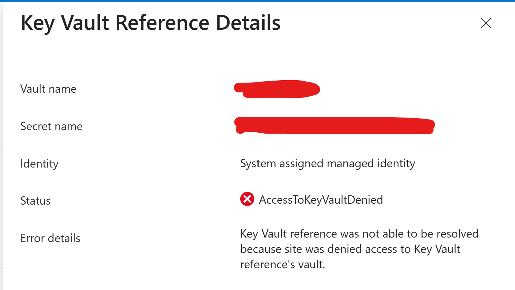Click the Error details label
515x290 pixels.
[50, 238]
